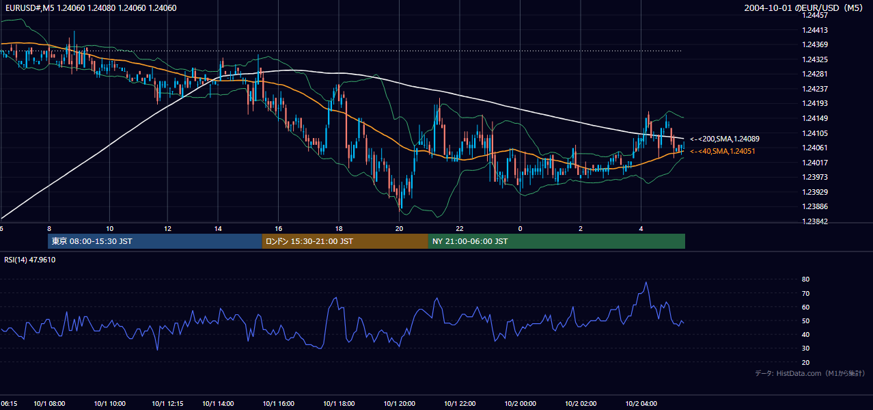This screenshot has width=873, height=410.
Task: Select the Tokyo 08:00-15:30 JST session bar
Action: [x=155, y=241]
